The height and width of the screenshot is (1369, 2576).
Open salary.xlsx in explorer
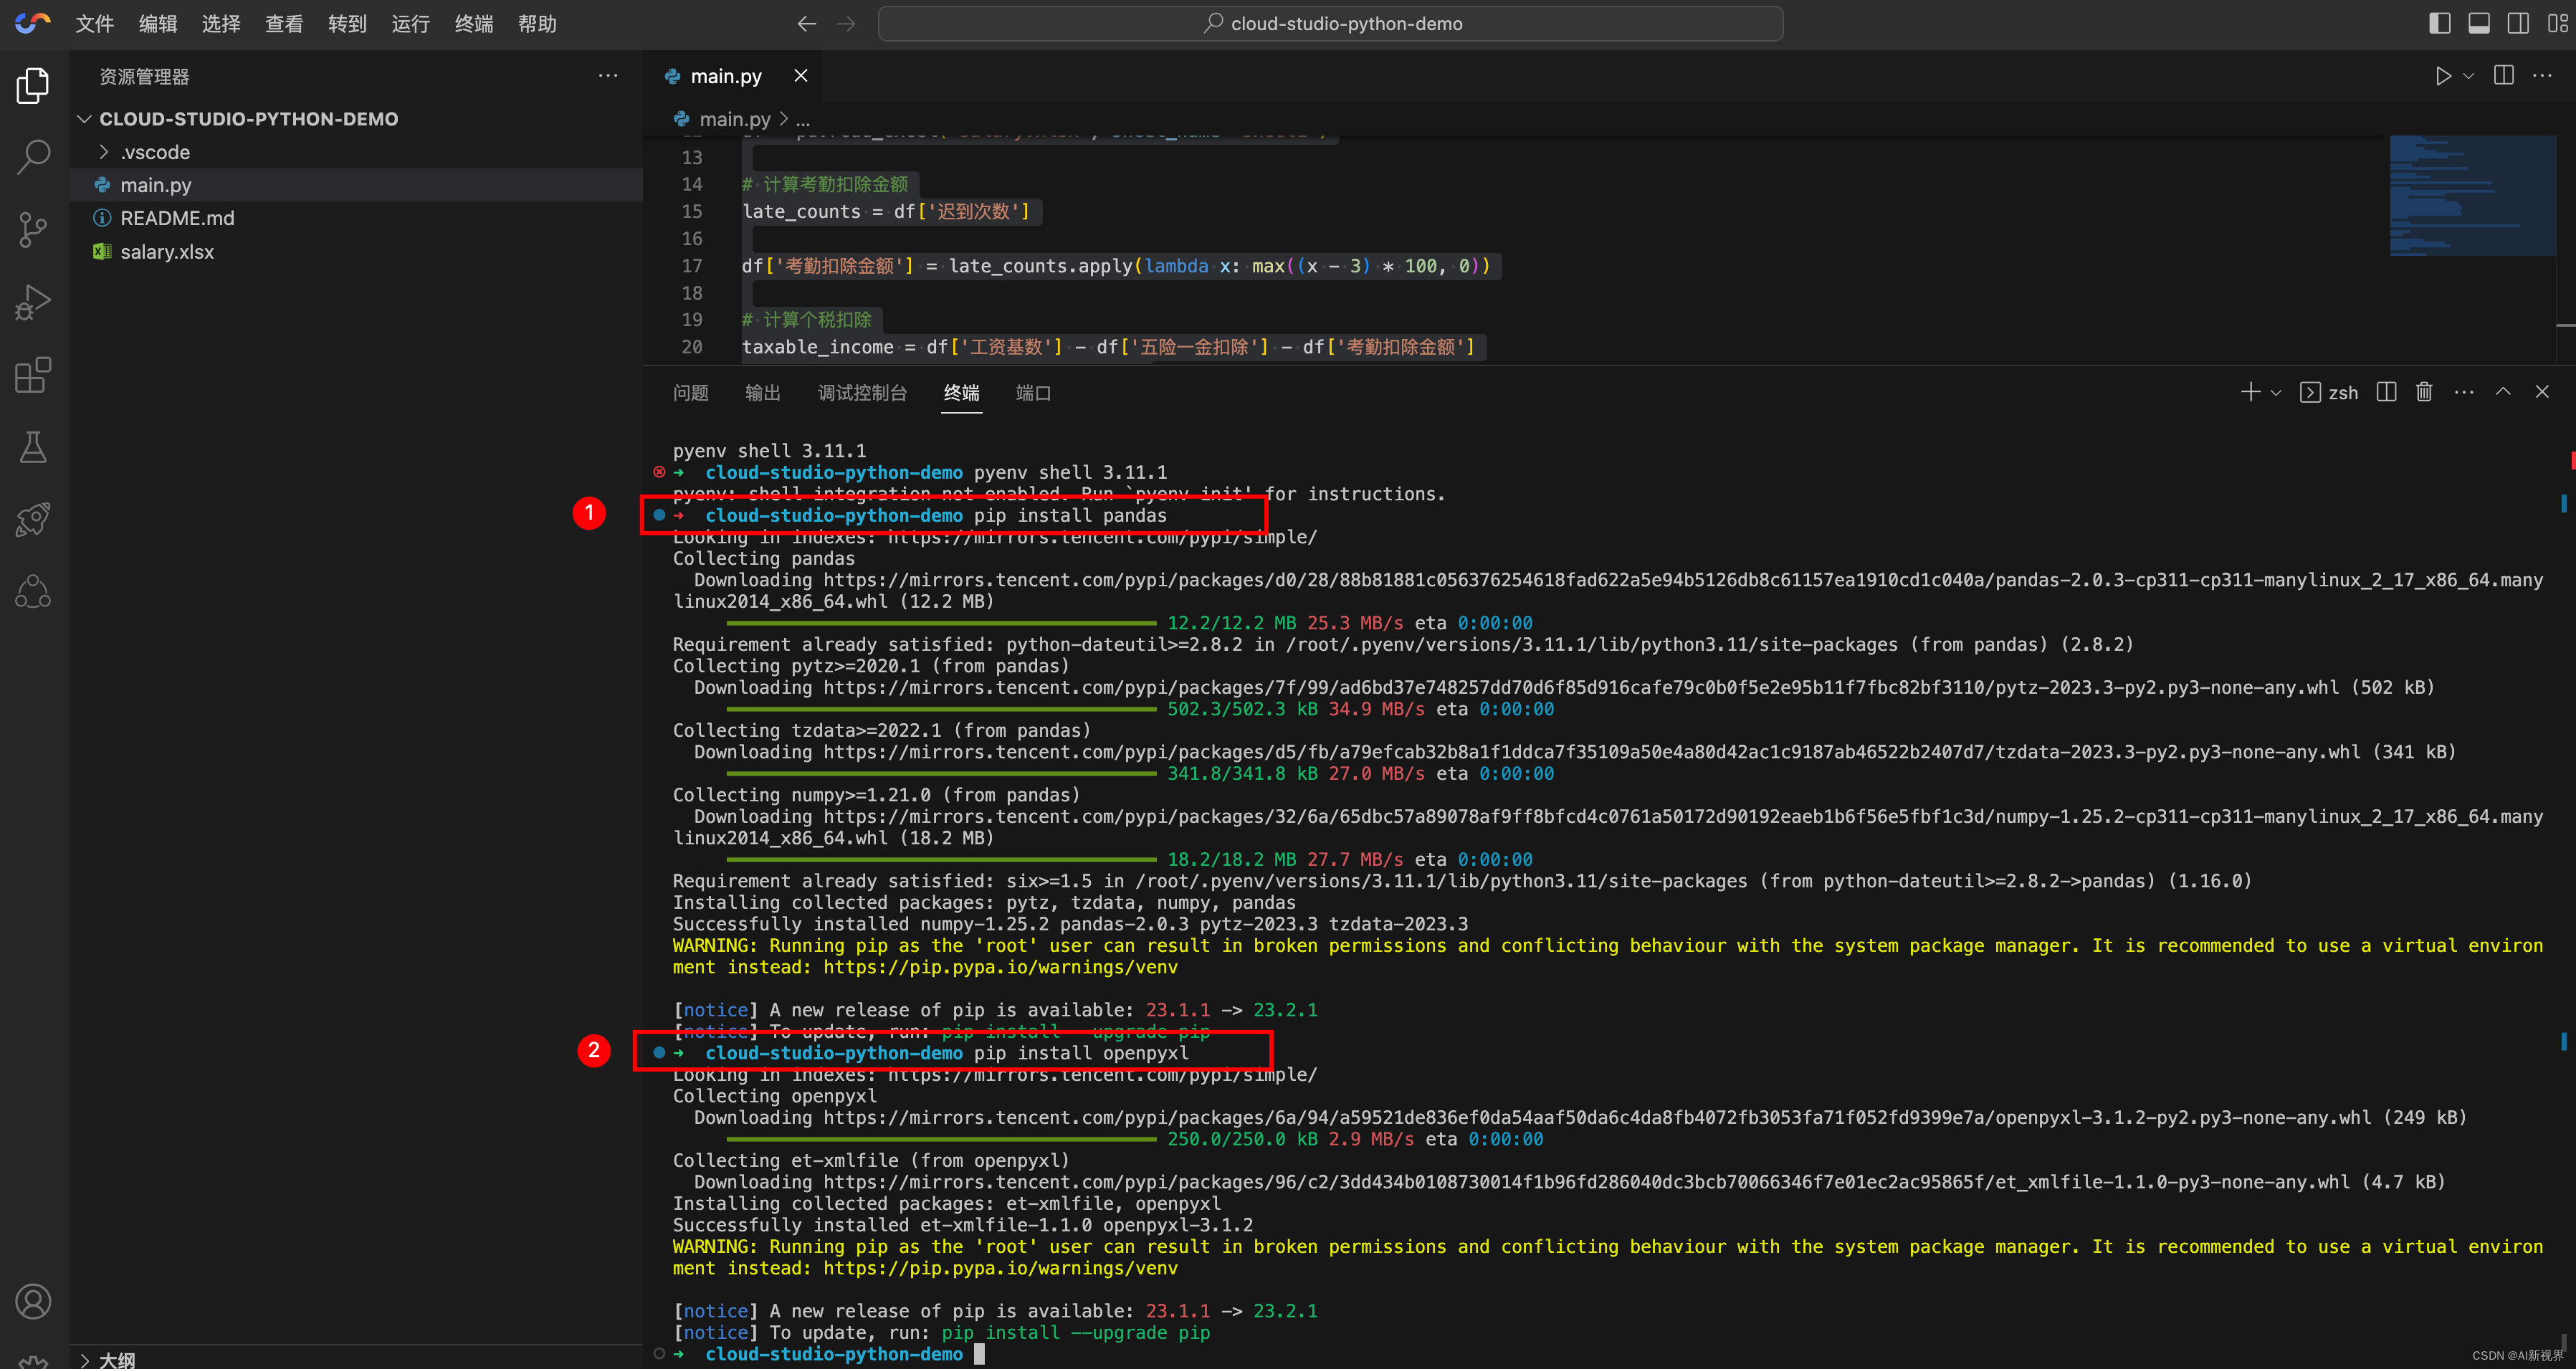pyautogui.click(x=167, y=252)
